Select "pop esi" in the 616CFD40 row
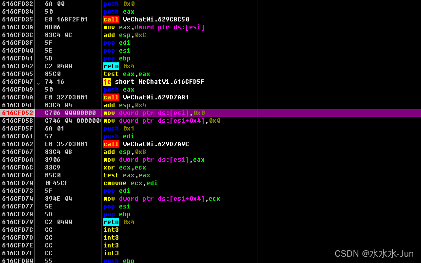 [117, 51]
